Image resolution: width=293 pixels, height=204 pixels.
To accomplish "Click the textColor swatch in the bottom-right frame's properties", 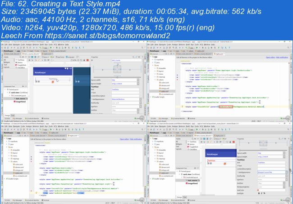I will coord(258,190).
